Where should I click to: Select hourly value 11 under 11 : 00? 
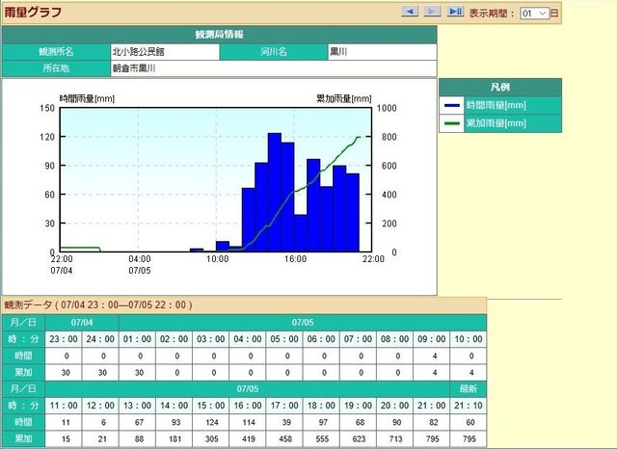pyautogui.click(x=66, y=422)
